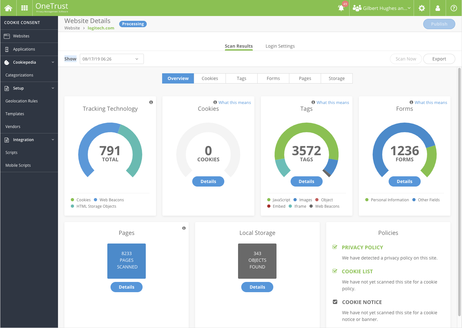Click Tracking Technology info icon
462x328 pixels.
point(151,102)
